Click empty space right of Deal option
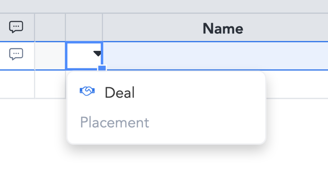The image size is (328, 183). pyautogui.click(x=199, y=92)
